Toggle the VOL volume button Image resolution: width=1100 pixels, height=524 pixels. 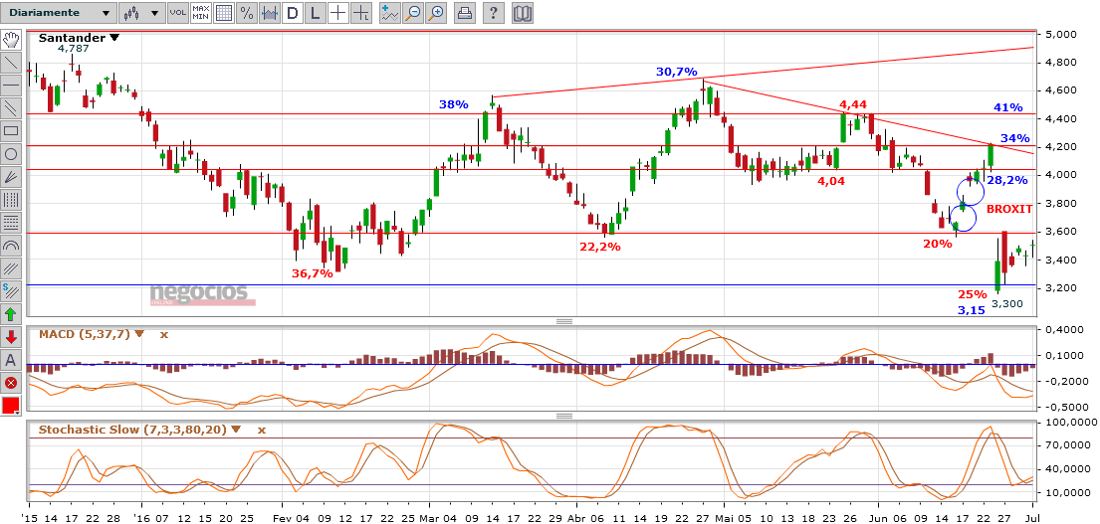point(178,12)
